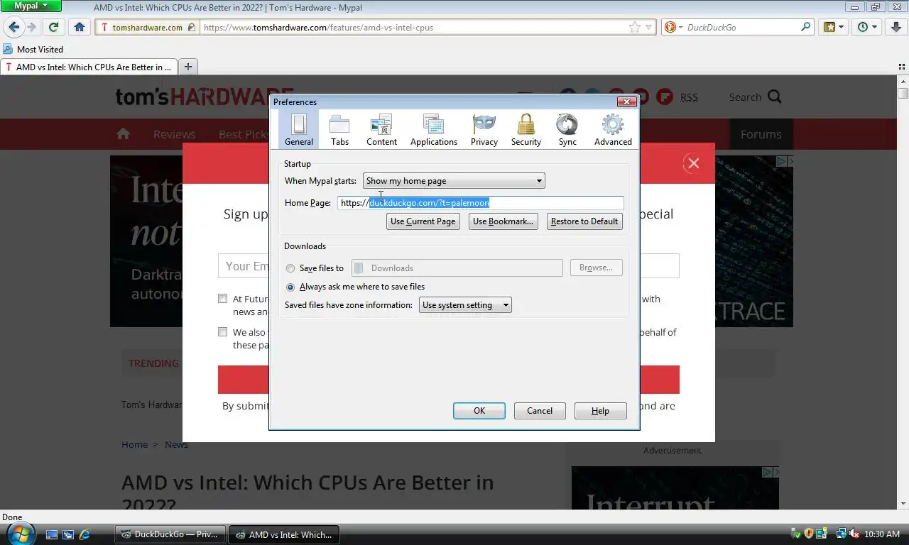Open the Mypal application menu button
Viewport: 909px width, 545px height.
(31, 6)
